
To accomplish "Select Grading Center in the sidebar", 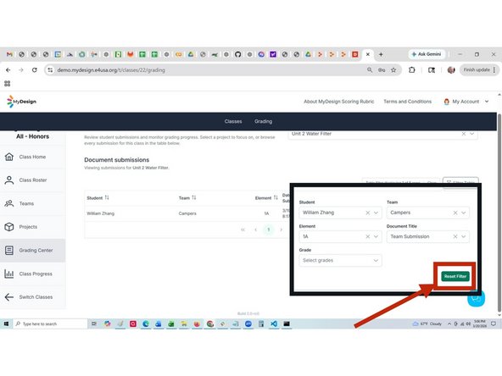I will pos(32,251).
